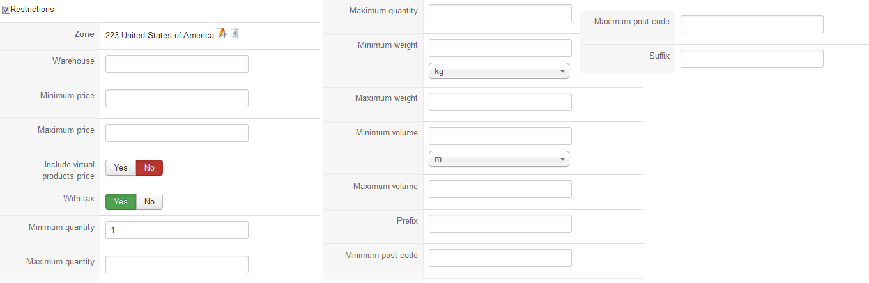Expand the m volume unit dropdown
869x283 pixels.
(x=498, y=158)
